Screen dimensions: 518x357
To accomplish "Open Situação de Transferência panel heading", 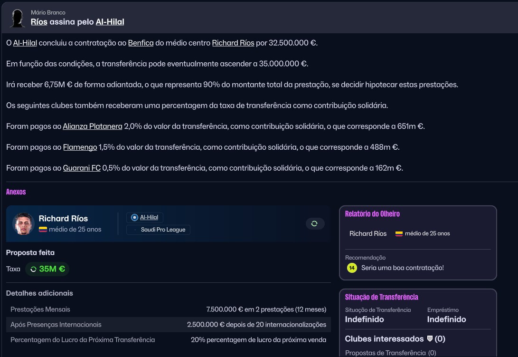I will [x=382, y=297].
